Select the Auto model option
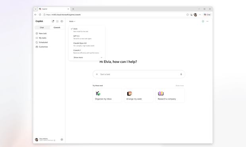Image resolution: width=246 pixels, height=147 pixels. tap(87, 30)
